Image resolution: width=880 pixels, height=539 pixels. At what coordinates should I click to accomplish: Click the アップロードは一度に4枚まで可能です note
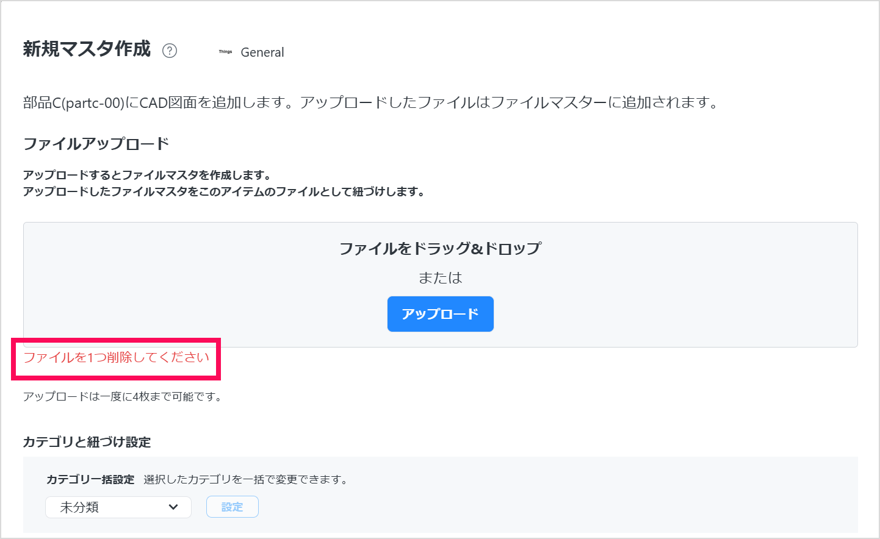[x=122, y=397]
